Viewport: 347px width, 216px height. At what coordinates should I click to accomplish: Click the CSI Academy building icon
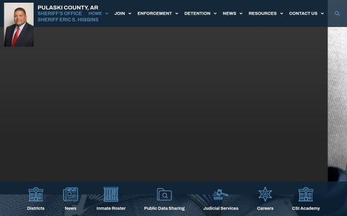tap(306, 194)
